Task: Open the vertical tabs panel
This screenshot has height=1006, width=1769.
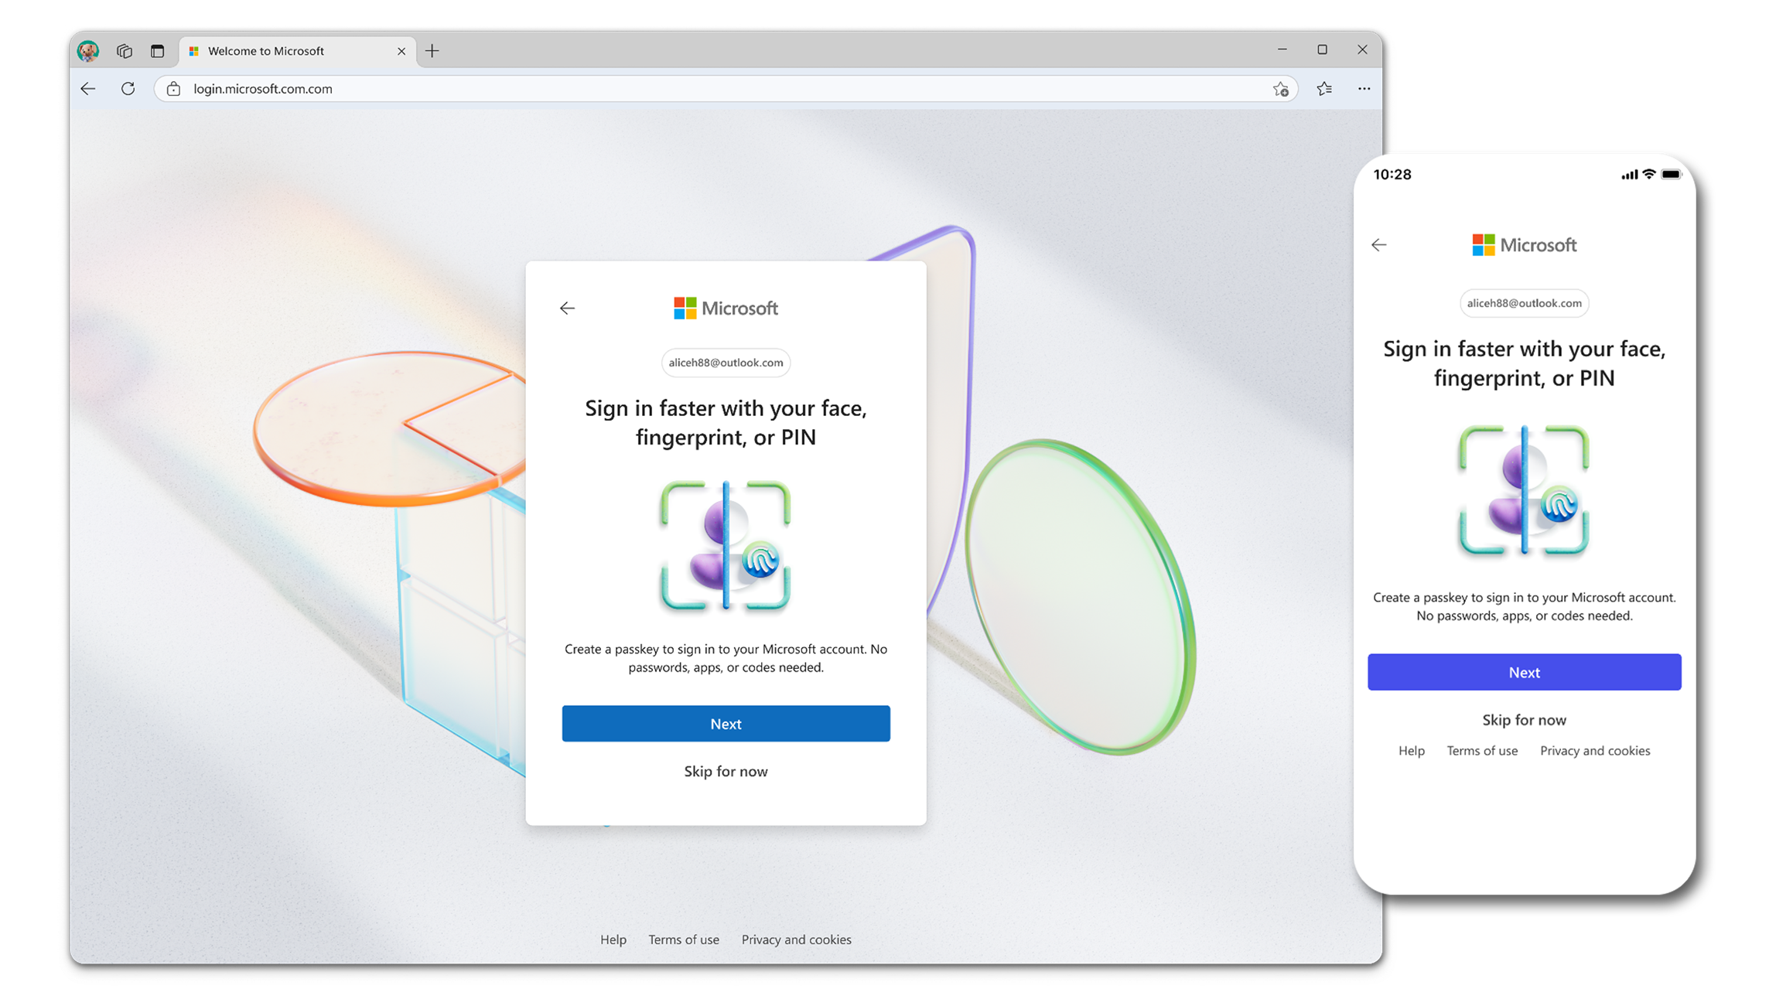Action: (157, 50)
